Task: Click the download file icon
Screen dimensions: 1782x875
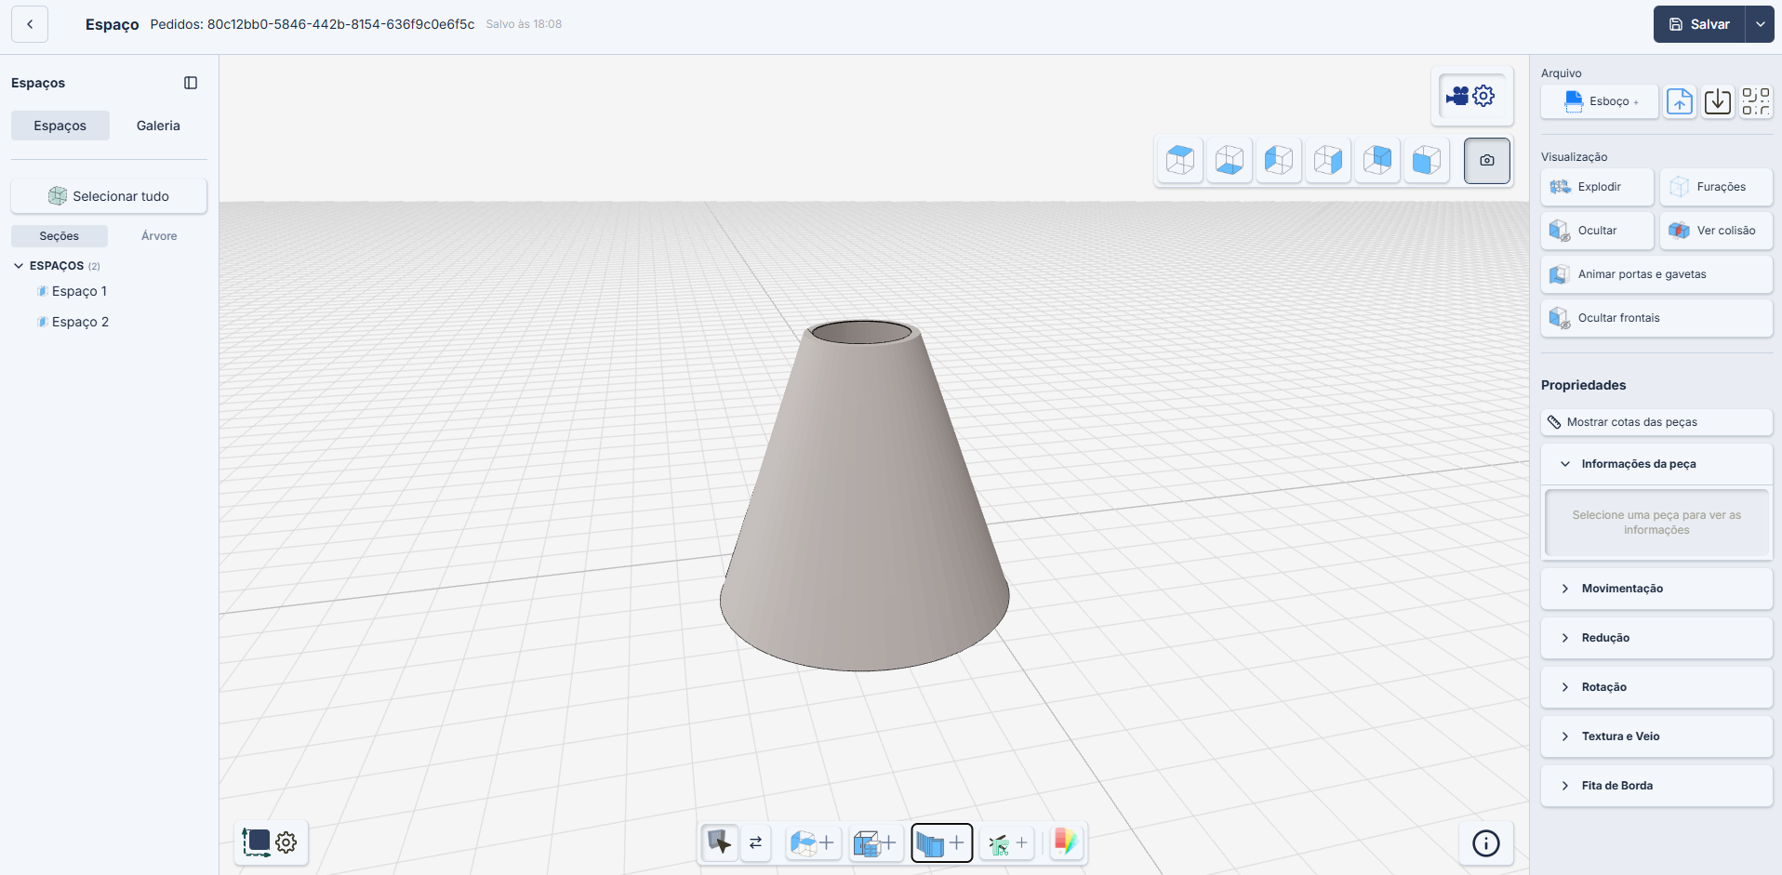Action: point(1717,101)
